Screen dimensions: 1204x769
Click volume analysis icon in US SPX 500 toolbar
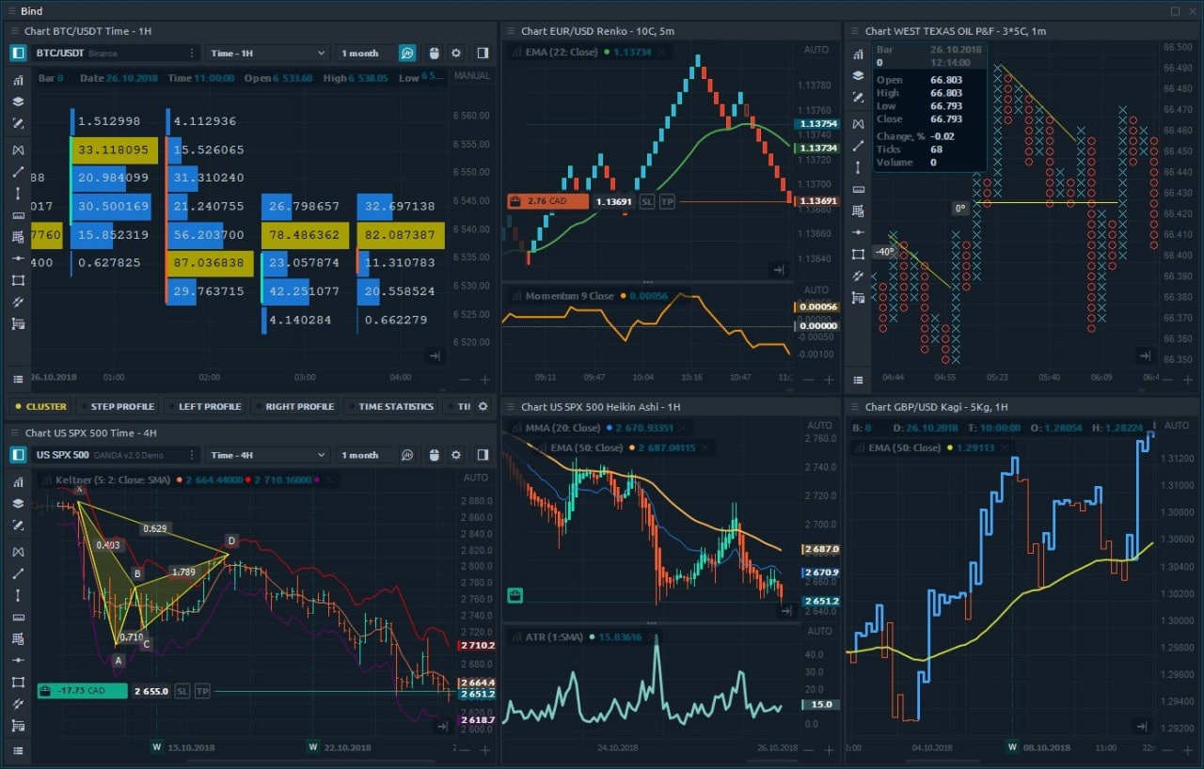407,455
